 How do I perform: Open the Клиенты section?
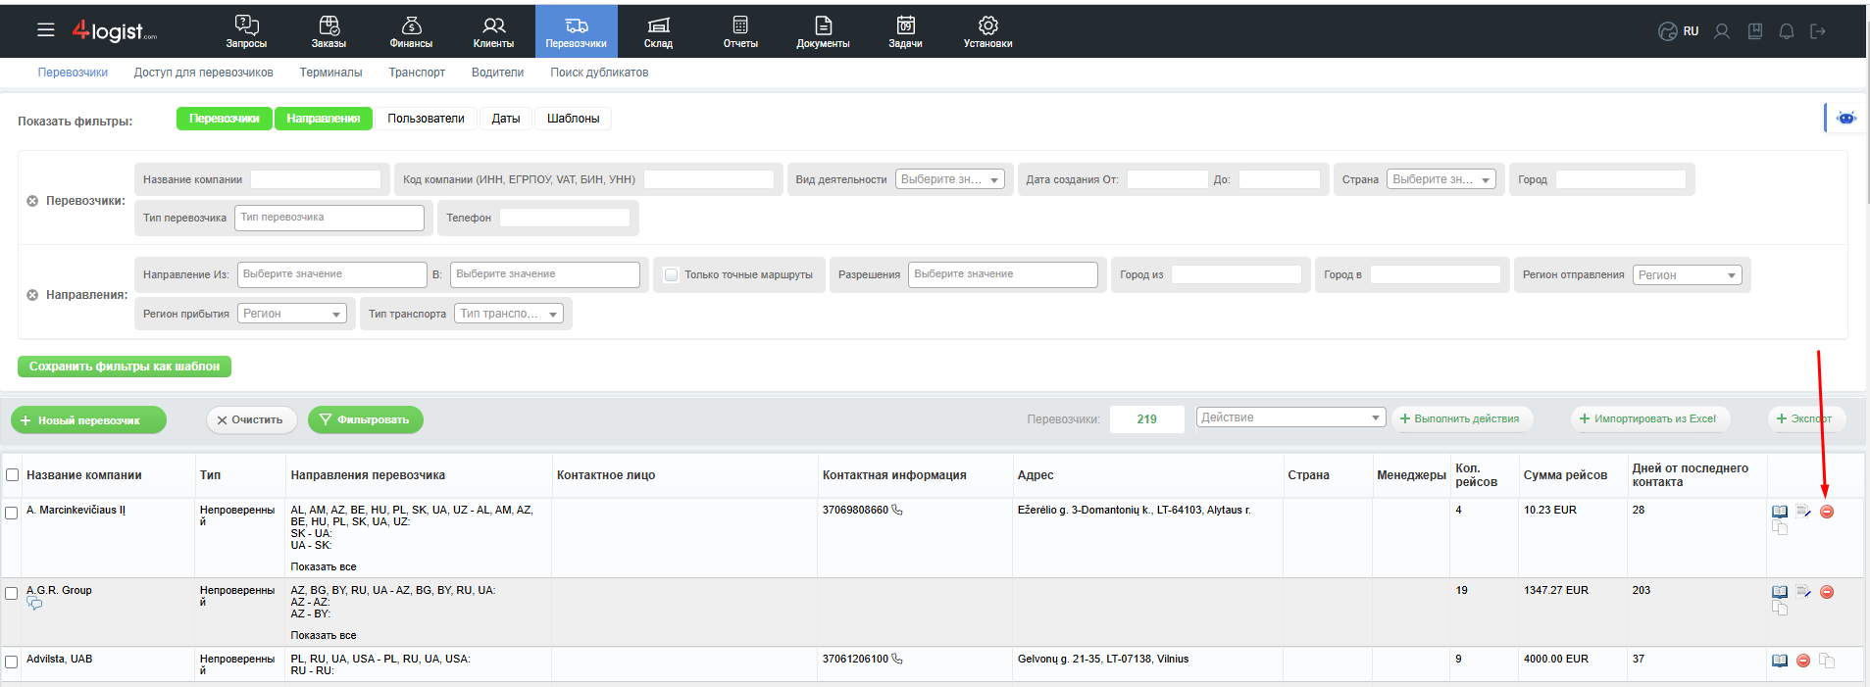click(x=493, y=31)
